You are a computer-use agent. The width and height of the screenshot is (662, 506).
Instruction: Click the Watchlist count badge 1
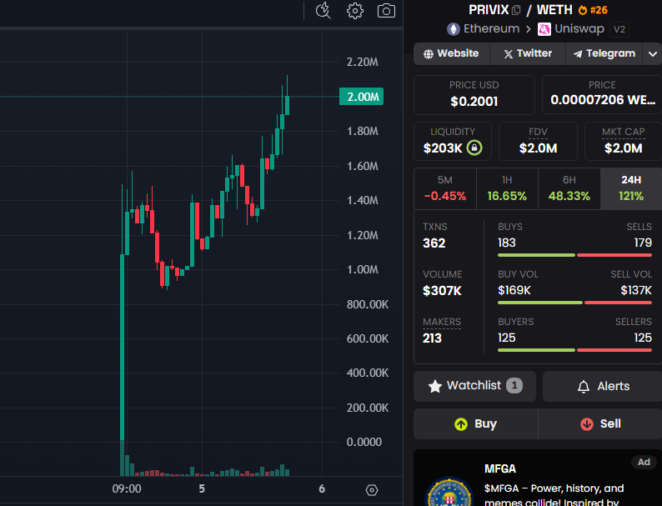tap(514, 385)
